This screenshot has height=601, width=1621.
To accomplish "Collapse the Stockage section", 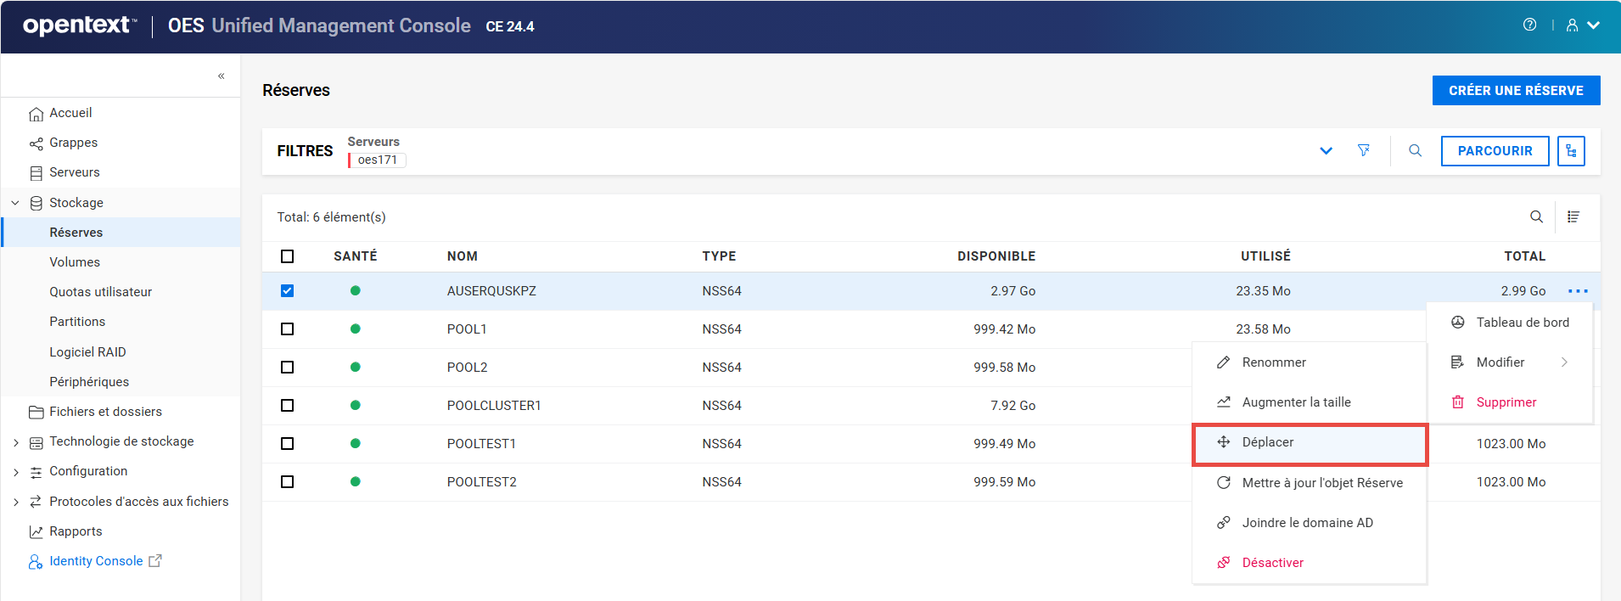I will [15, 203].
